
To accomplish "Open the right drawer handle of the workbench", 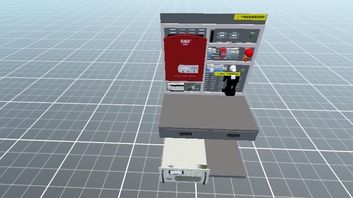I will coord(233,136).
